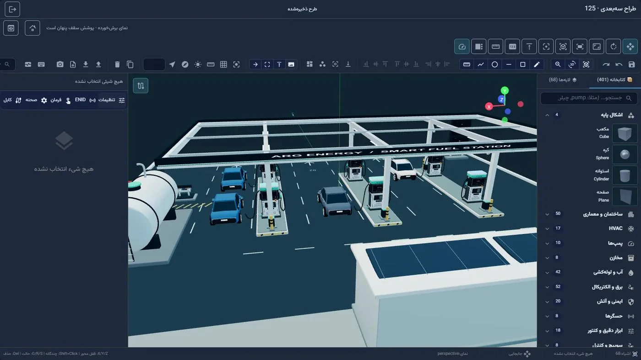Open the تنظیمات settings tab button

[112, 100]
